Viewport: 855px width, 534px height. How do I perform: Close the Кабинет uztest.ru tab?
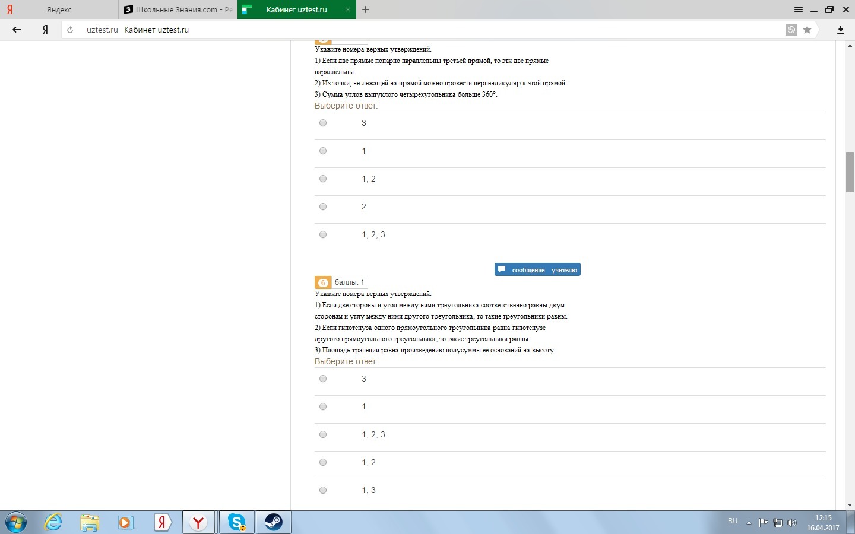[348, 9]
